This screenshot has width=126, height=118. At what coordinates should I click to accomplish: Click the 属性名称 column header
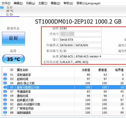pos(45,70)
